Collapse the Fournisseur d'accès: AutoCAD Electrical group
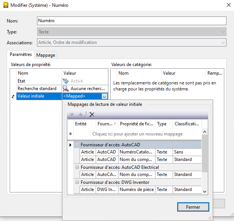The image size is (234, 221). click(77, 167)
